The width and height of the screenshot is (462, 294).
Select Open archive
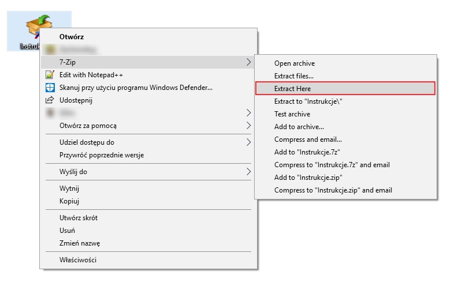(295, 63)
